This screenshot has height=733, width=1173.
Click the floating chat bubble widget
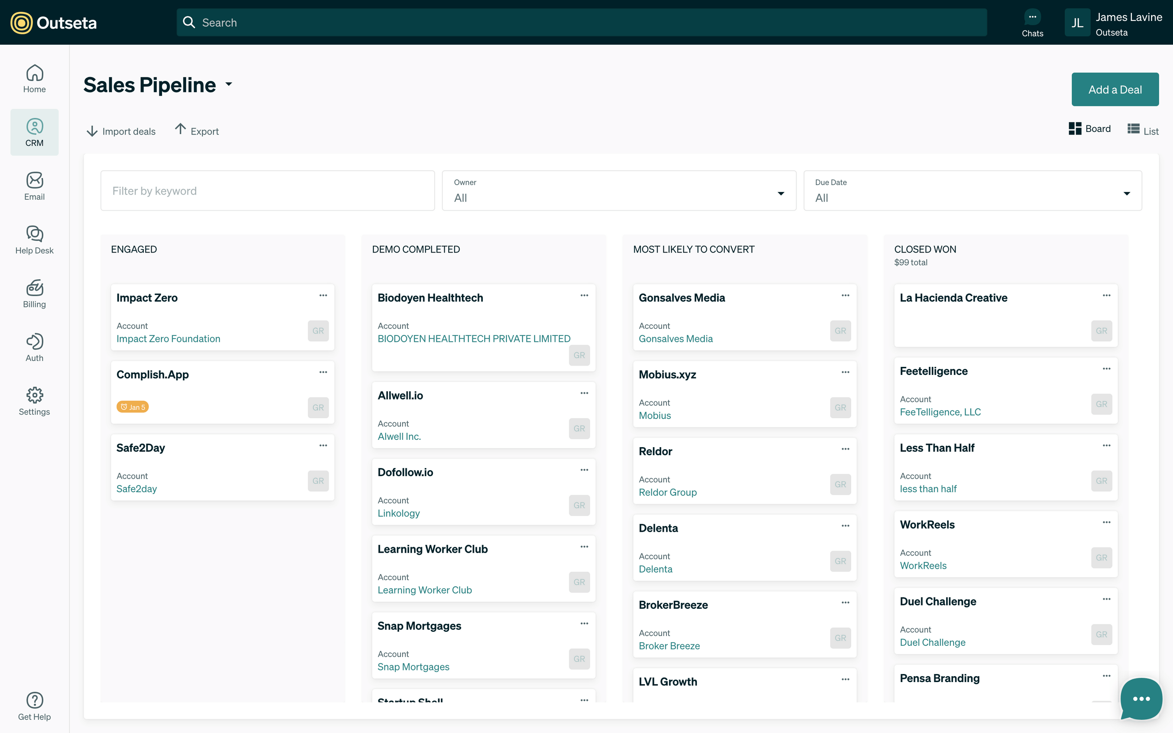click(1141, 698)
